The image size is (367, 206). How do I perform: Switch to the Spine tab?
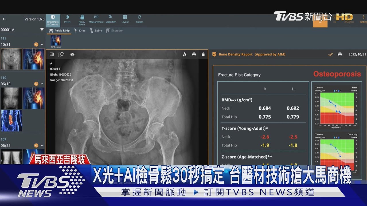pyautogui.click(x=96, y=31)
